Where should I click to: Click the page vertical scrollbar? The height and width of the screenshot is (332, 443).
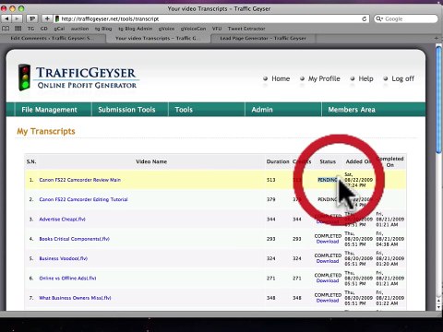439,99
